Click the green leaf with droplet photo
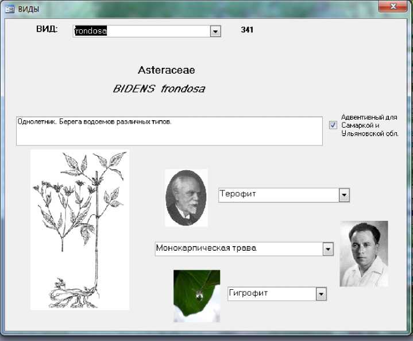Screen dimensions: 413x341 click(x=197, y=296)
